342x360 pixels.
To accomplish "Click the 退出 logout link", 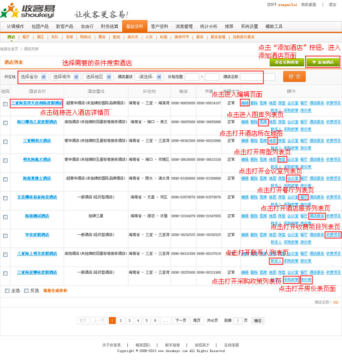I will click(x=332, y=5).
